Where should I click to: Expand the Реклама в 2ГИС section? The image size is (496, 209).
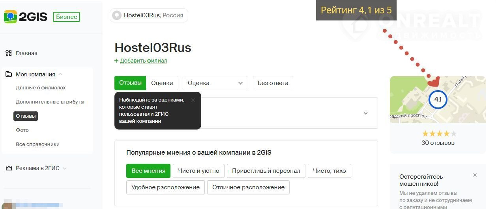click(x=65, y=168)
